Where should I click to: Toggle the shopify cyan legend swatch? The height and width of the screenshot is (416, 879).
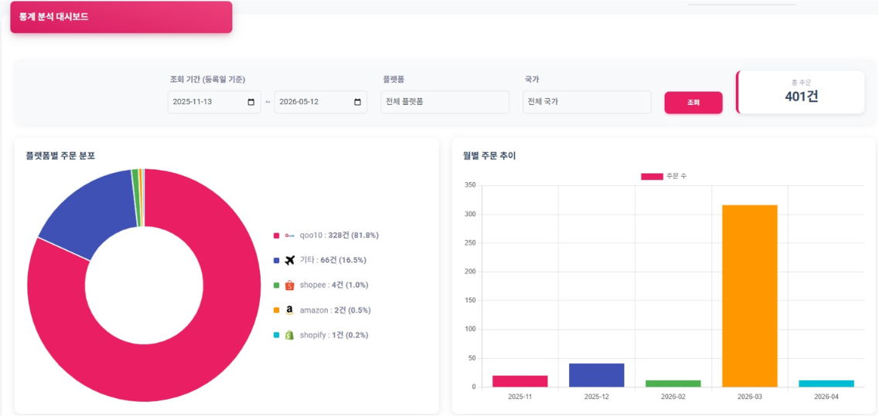[276, 336]
